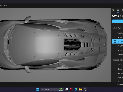Select the Triangles row under Mesh Data
Viewport: 123px width, 92px height.
pos(118,33)
